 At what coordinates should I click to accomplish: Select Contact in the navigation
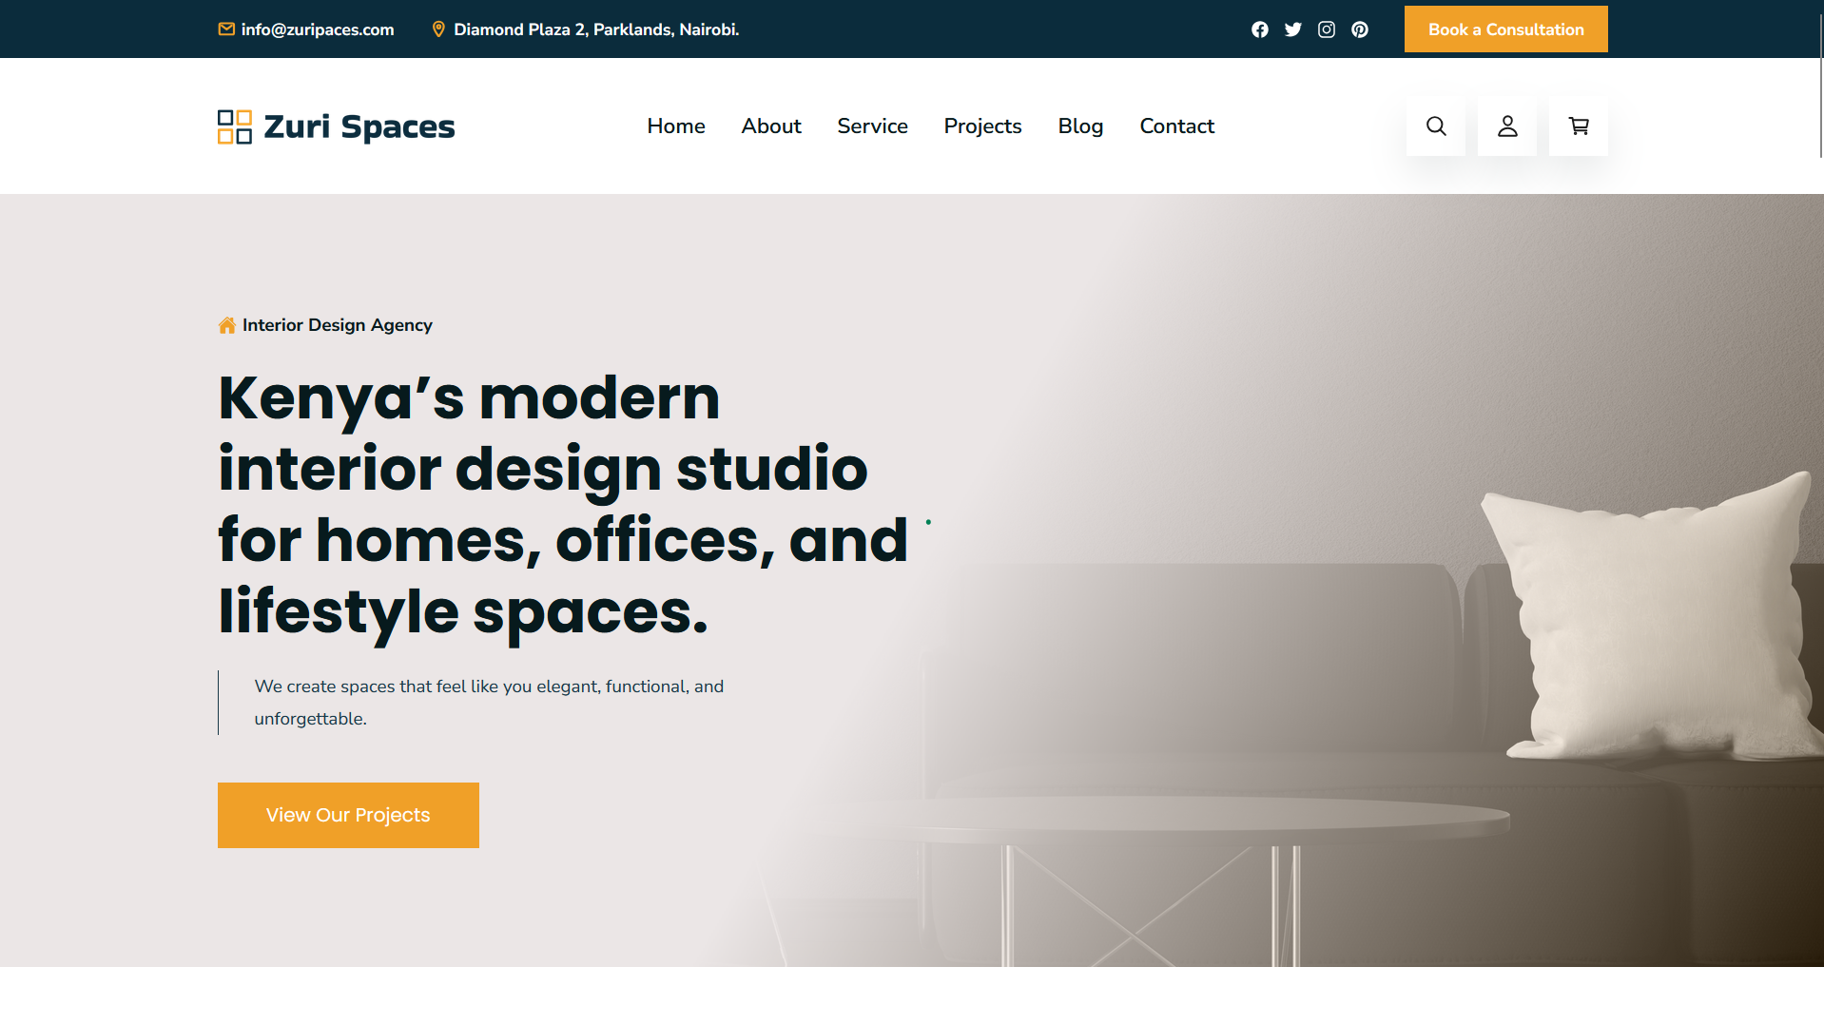(x=1176, y=126)
